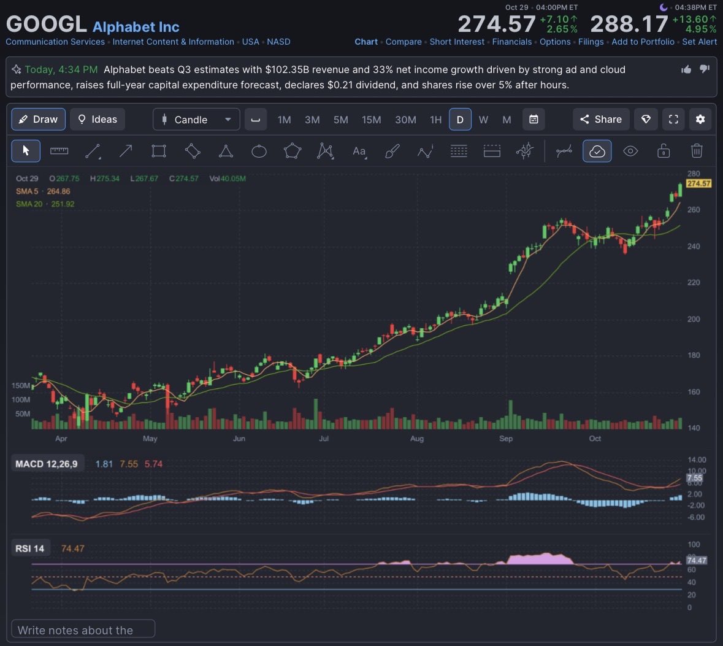Select the rotated rectangle tool
Image resolution: width=723 pixels, height=646 pixels.
(193, 151)
